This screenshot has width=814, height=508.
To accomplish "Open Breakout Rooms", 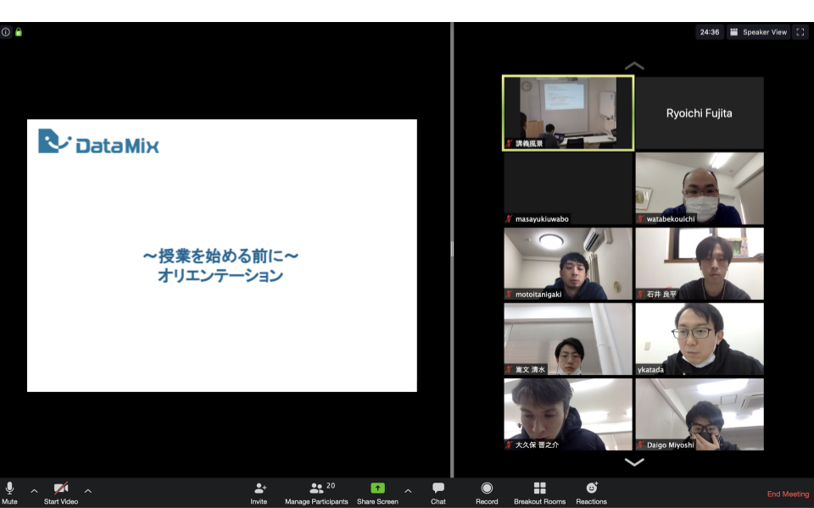I will pyautogui.click(x=539, y=493).
